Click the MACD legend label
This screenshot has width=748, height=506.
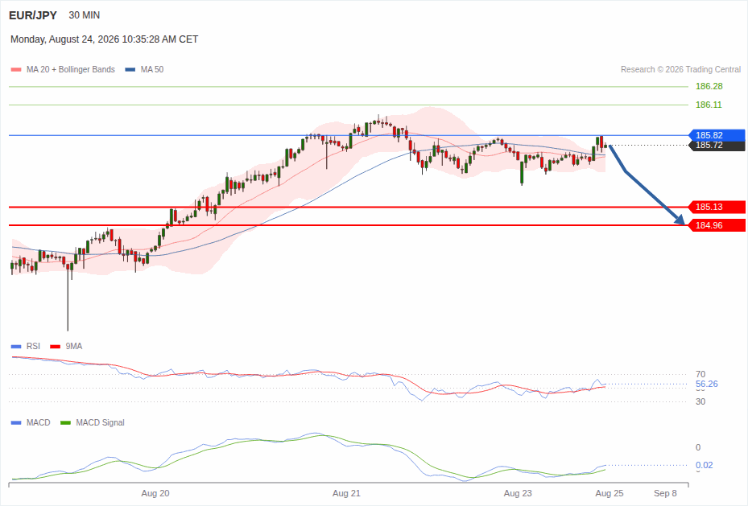point(39,422)
